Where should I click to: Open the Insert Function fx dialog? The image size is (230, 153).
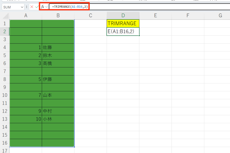(x=43, y=7)
